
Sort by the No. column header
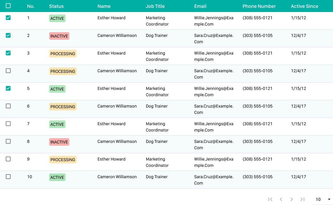point(31,6)
